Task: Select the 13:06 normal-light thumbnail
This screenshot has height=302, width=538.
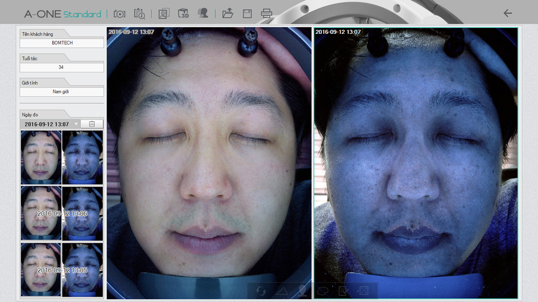Action: (x=41, y=213)
